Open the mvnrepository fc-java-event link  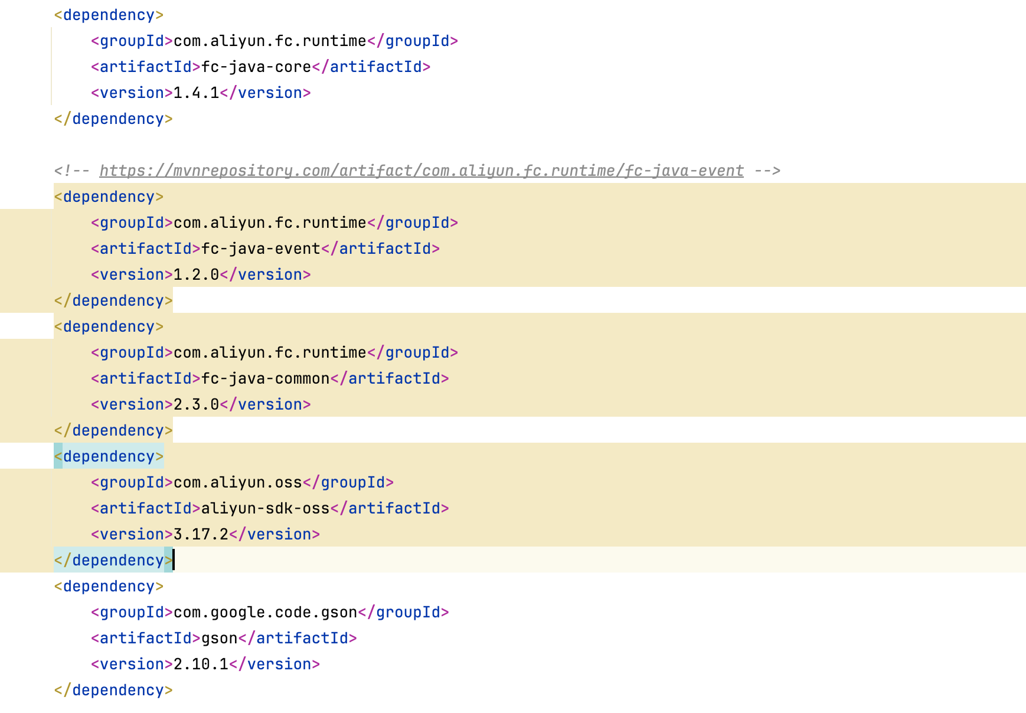tap(421, 171)
